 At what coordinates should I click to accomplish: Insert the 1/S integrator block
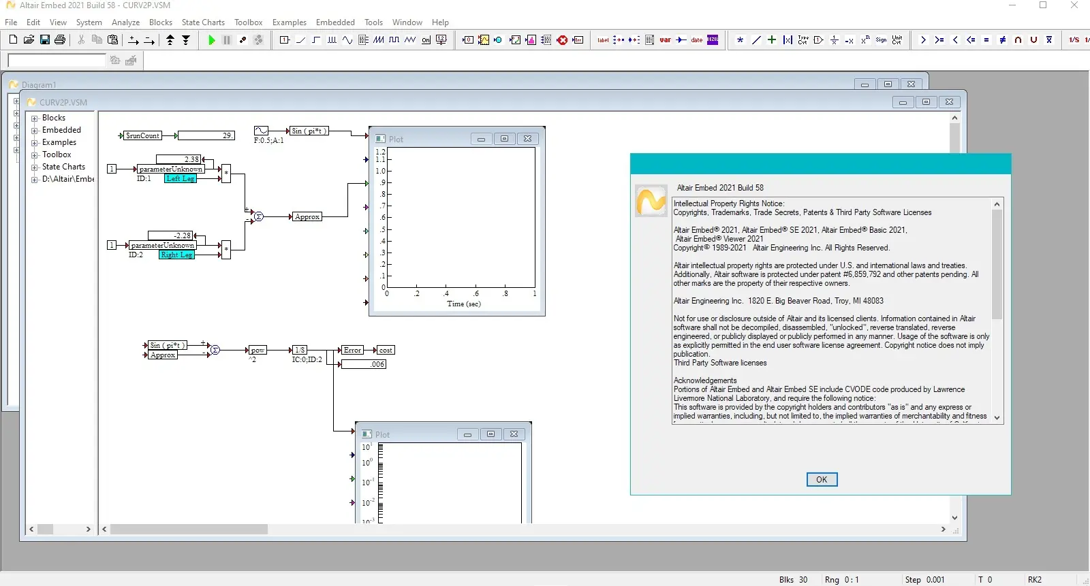click(1074, 40)
